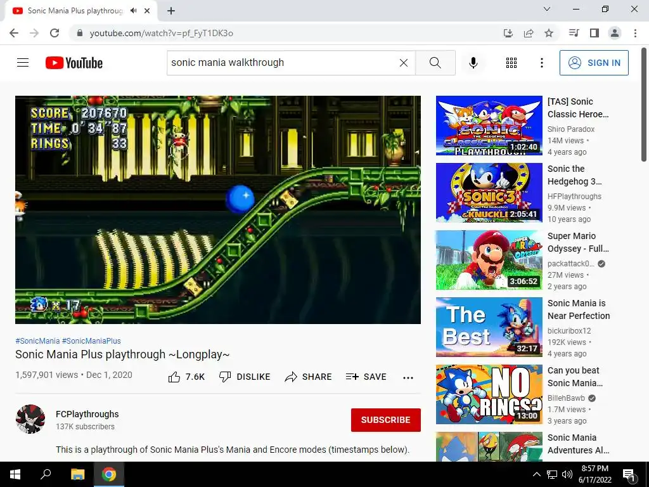
Task: Open more actions ellipsis under video
Action: click(408, 377)
